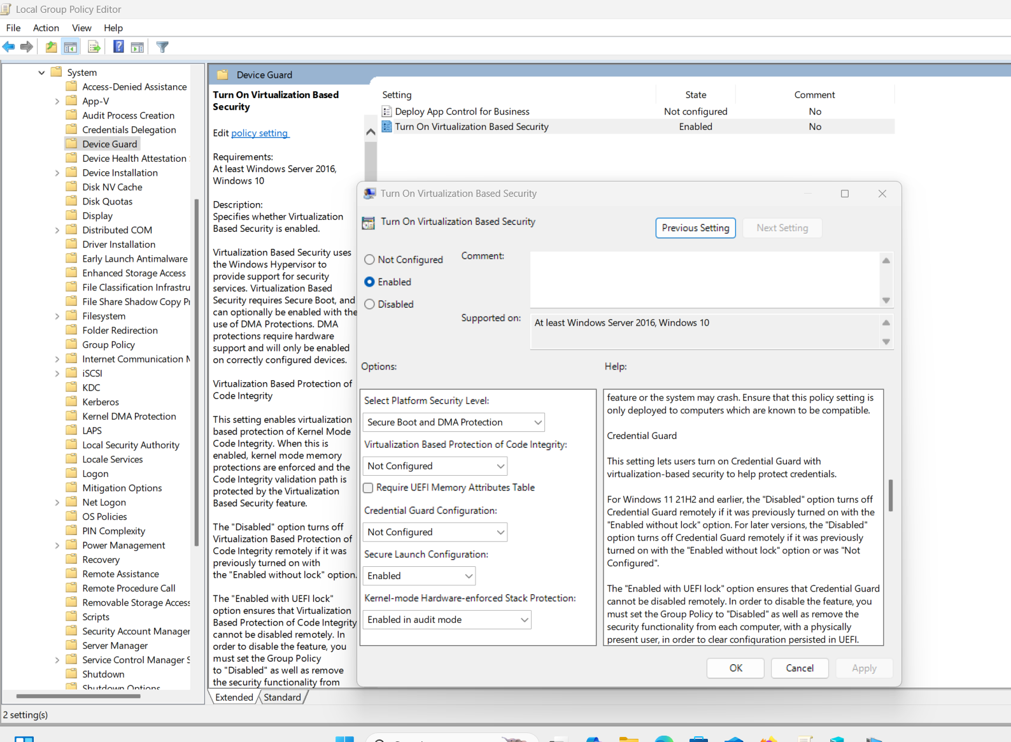Select the Disabled radio button
Viewport: 1011px width, 742px height.
(369, 304)
